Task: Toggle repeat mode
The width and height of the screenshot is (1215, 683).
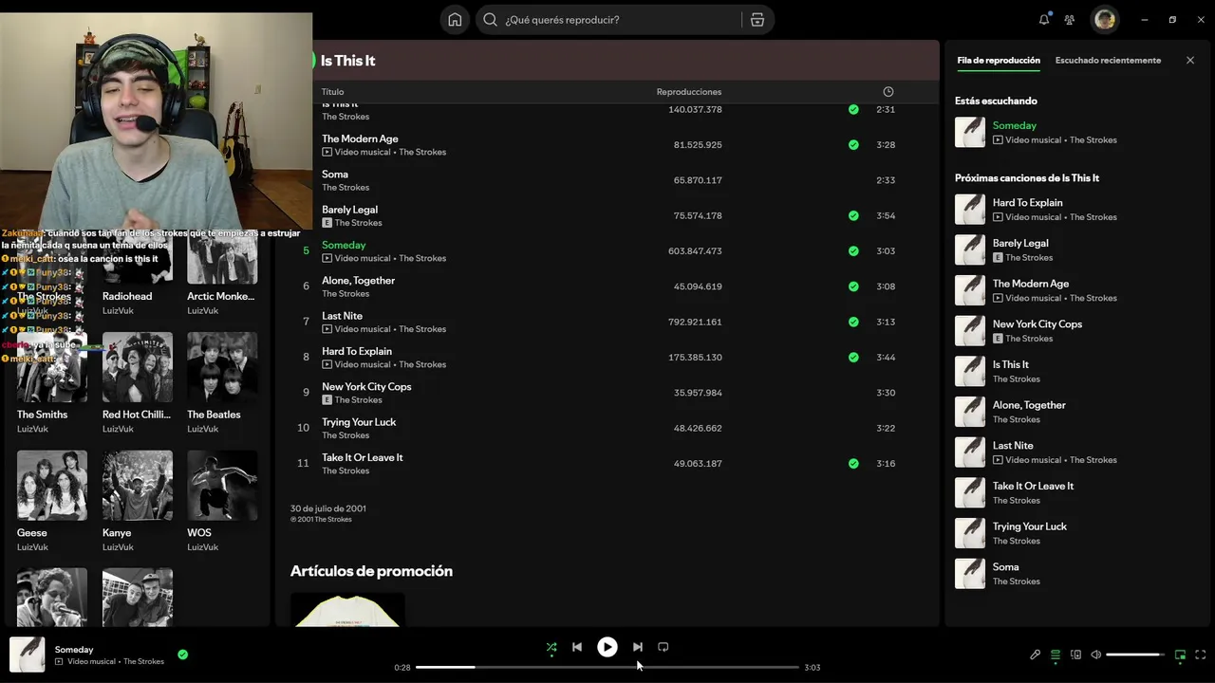Action: coord(664,647)
